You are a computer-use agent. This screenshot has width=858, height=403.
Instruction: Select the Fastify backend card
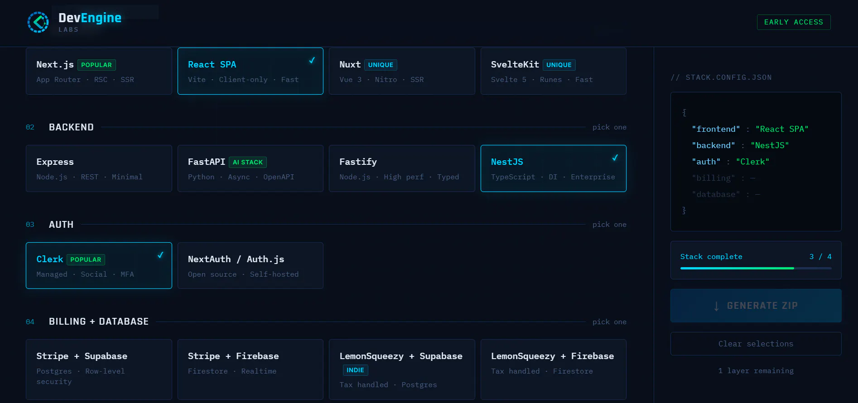[402, 168]
